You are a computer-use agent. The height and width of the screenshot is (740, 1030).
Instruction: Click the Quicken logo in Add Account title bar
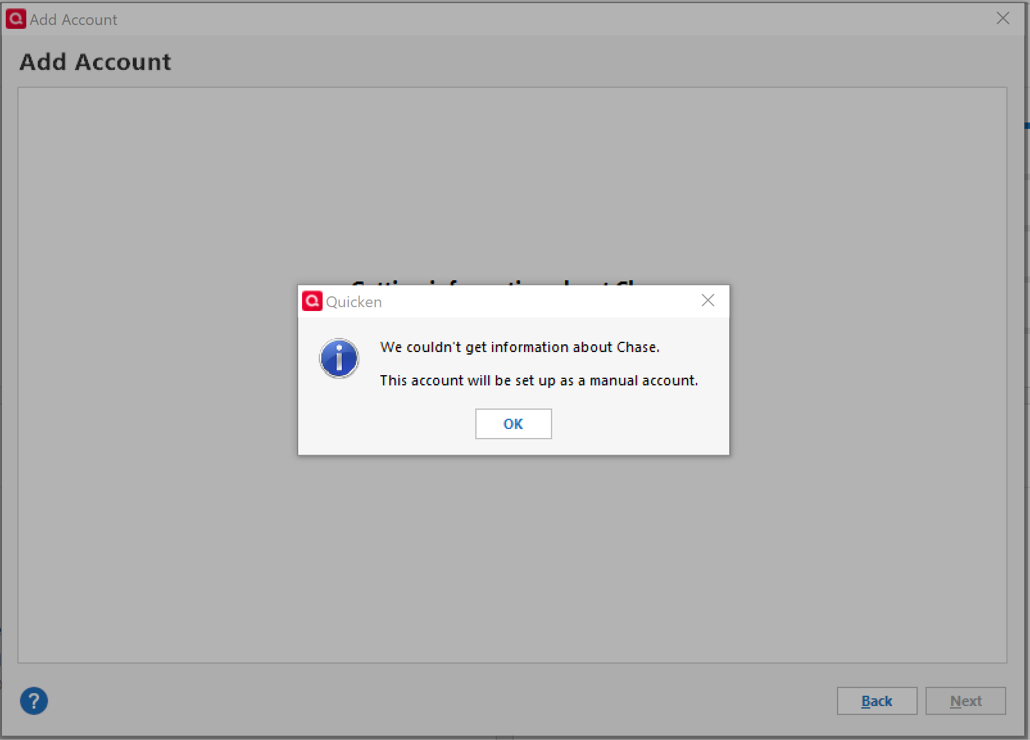click(x=16, y=19)
